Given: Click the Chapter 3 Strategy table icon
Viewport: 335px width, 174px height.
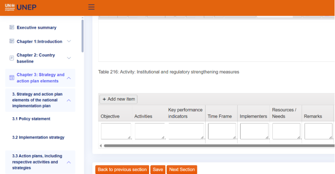Looking at the screenshot, I should [12, 78].
